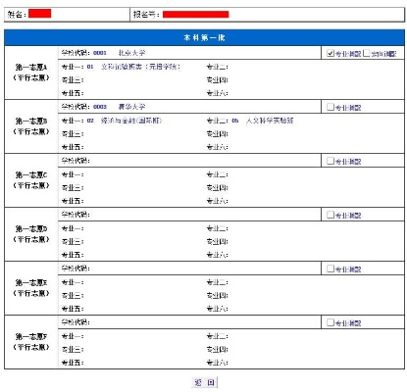407x392 pixels.
Task: Check 专业调配 for 第一志愿F
Action: tap(331, 322)
